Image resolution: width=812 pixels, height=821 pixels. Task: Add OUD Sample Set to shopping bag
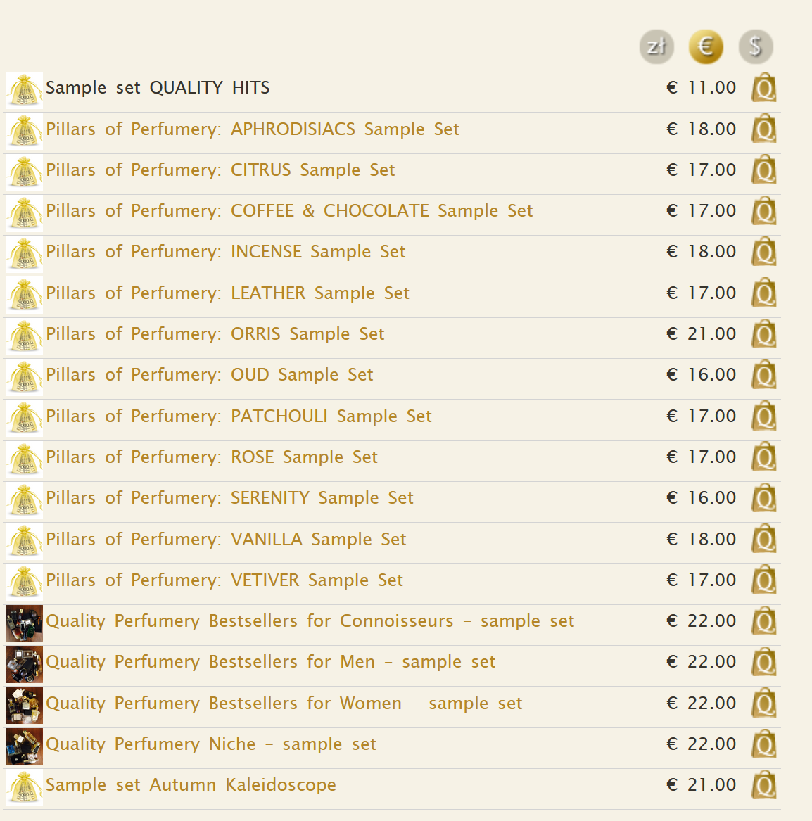[x=763, y=375]
